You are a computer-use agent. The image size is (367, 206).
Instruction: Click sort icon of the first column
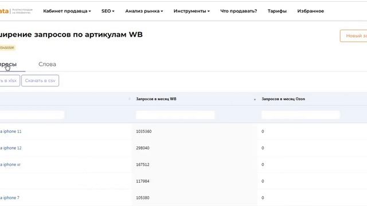click(x=130, y=99)
